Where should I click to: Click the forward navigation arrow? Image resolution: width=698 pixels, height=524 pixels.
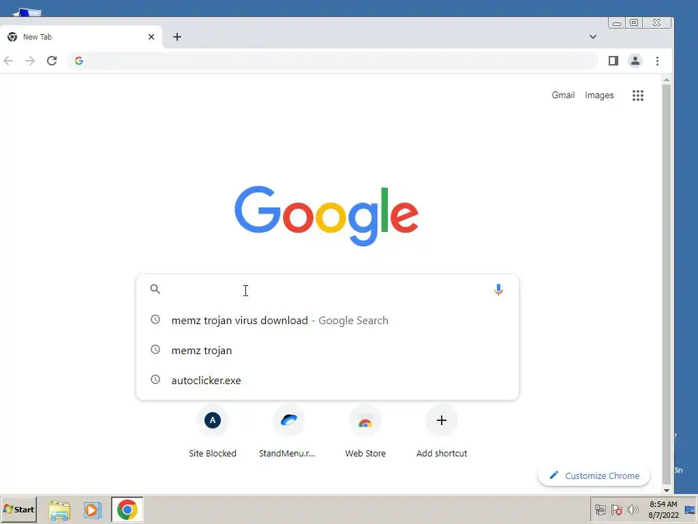coord(30,61)
